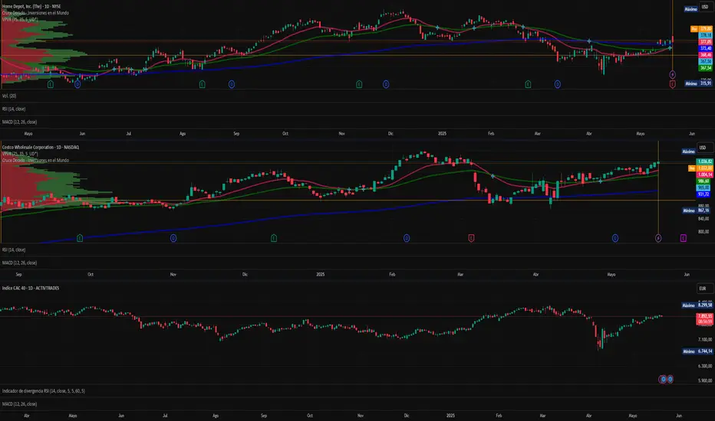Click the lightning event icon on Costco chart

(x=658, y=238)
